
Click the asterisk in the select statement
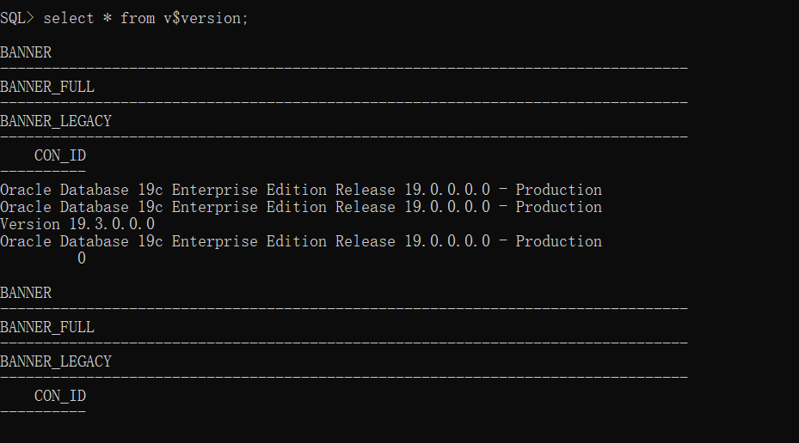tap(108, 18)
